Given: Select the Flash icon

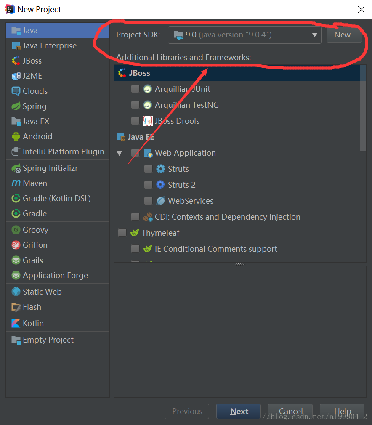Looking at the screenshot, I should tap(16, 307).
